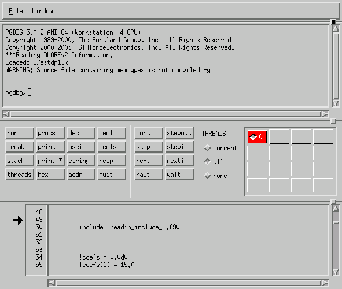
Task: Open debugger help with help button
Action: pyautogui.click(x=112, y=161)
